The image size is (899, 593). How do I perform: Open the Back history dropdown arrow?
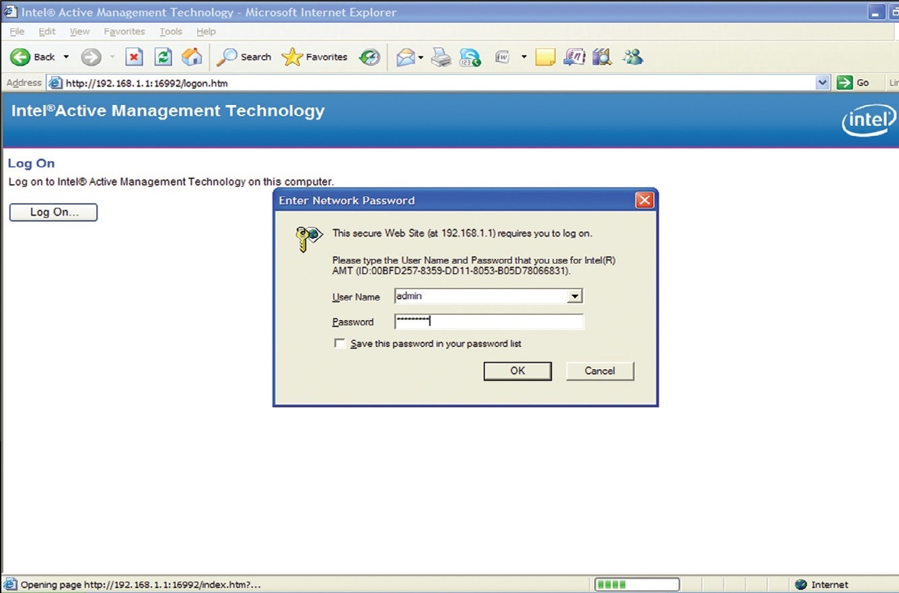point(66,57)
